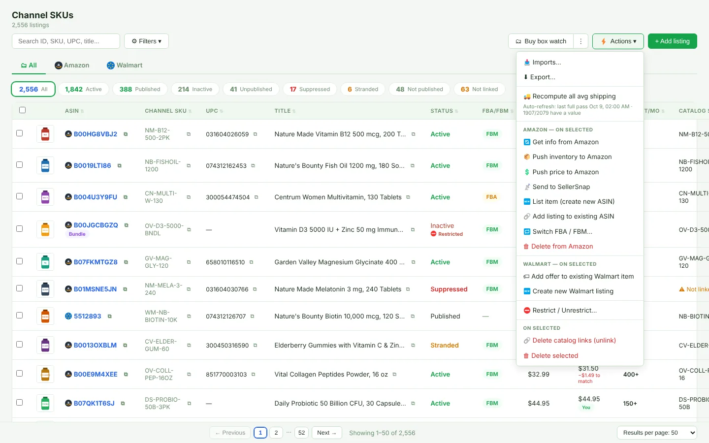Click the Send to SellerSnap icon
Image resolution: width=709 pixels, height=443 pixels.
(x=527, y=187)
